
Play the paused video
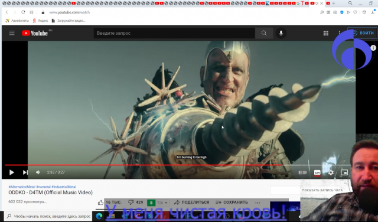coord(11,172)
